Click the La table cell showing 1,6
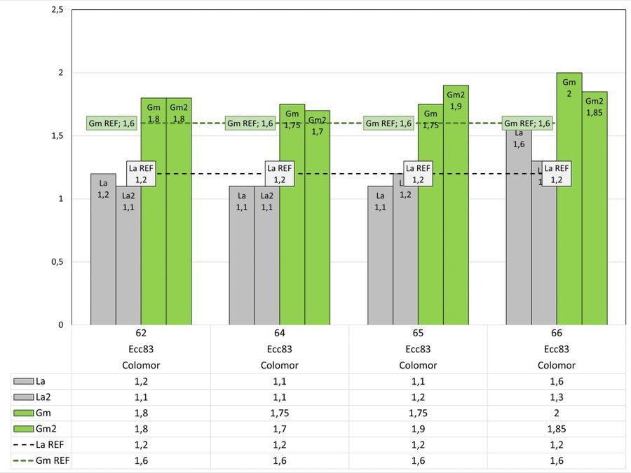This screenshot has height=473, width=631. pyautogui.click(x=557, y=381)
